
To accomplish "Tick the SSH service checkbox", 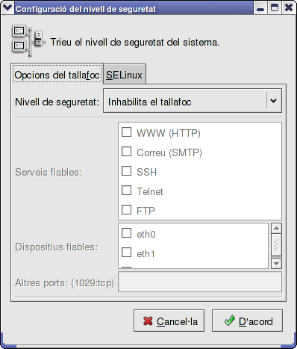I will coord(126,171).
